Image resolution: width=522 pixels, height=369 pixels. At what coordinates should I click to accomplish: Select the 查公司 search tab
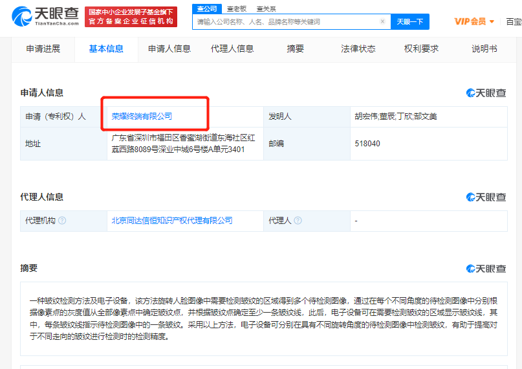coord(207,8)
